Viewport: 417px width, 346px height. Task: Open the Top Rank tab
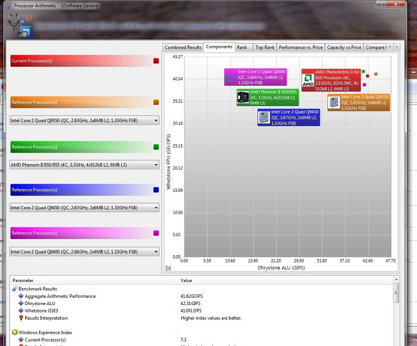click(265, 48)
